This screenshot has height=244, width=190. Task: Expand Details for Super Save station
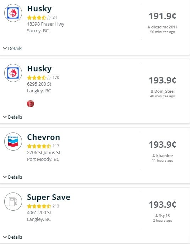point(12,237)
